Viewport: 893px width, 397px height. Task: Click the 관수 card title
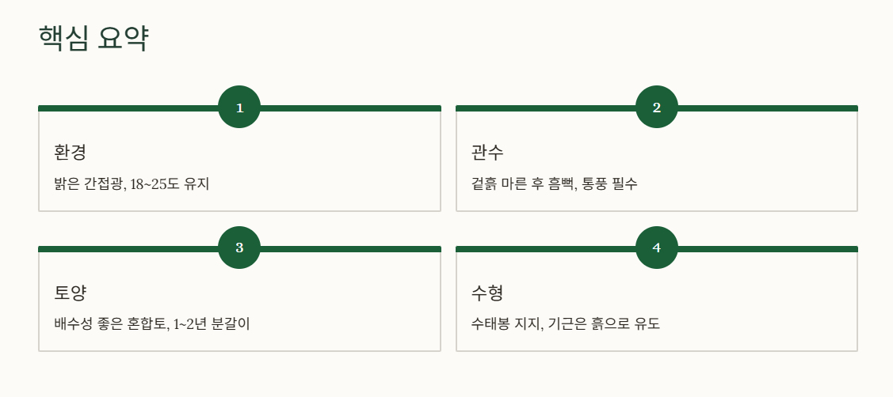click(487, 153)
